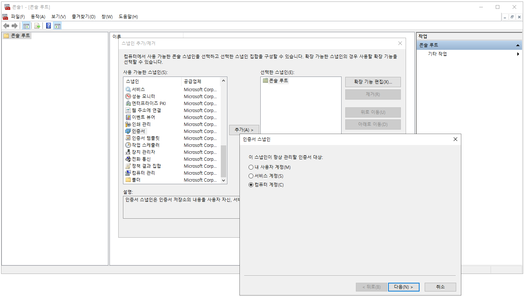Open the 파일(F) menu

pos(18,16)
